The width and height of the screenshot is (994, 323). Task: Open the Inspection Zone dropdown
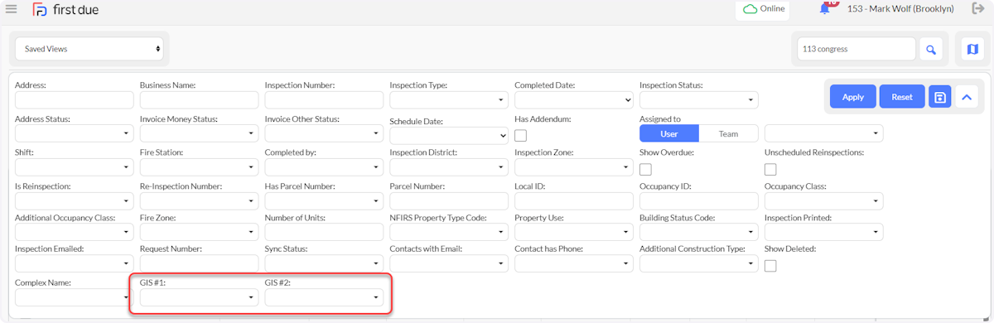574,167
